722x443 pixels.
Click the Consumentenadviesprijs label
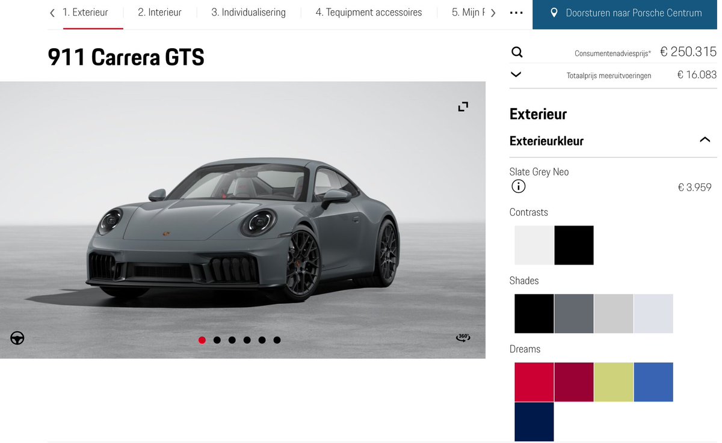[612, 53]
